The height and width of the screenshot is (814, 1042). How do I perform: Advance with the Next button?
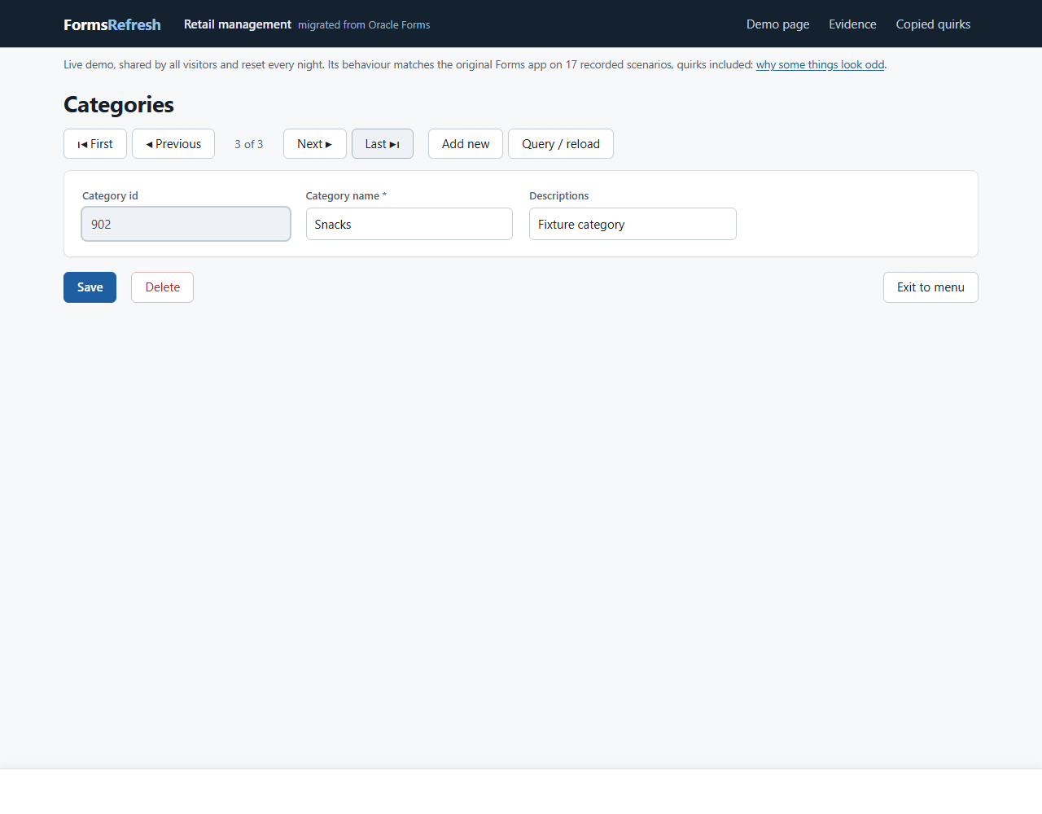315,144
